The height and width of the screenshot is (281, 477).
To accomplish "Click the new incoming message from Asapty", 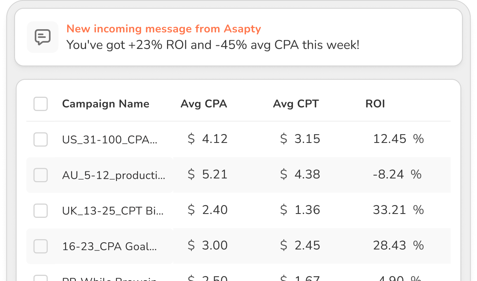I will tap(164, 28).
